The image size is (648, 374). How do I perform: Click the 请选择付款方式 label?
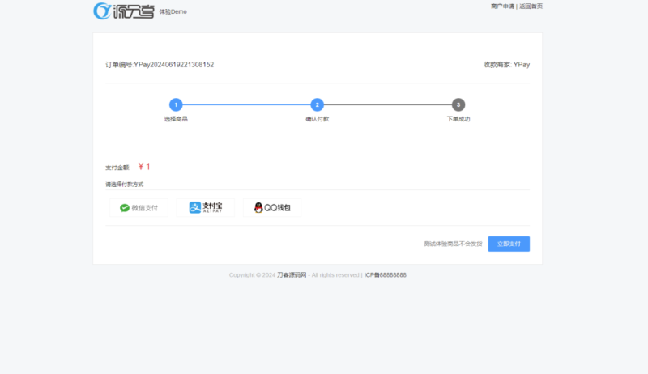click(125, 185)
